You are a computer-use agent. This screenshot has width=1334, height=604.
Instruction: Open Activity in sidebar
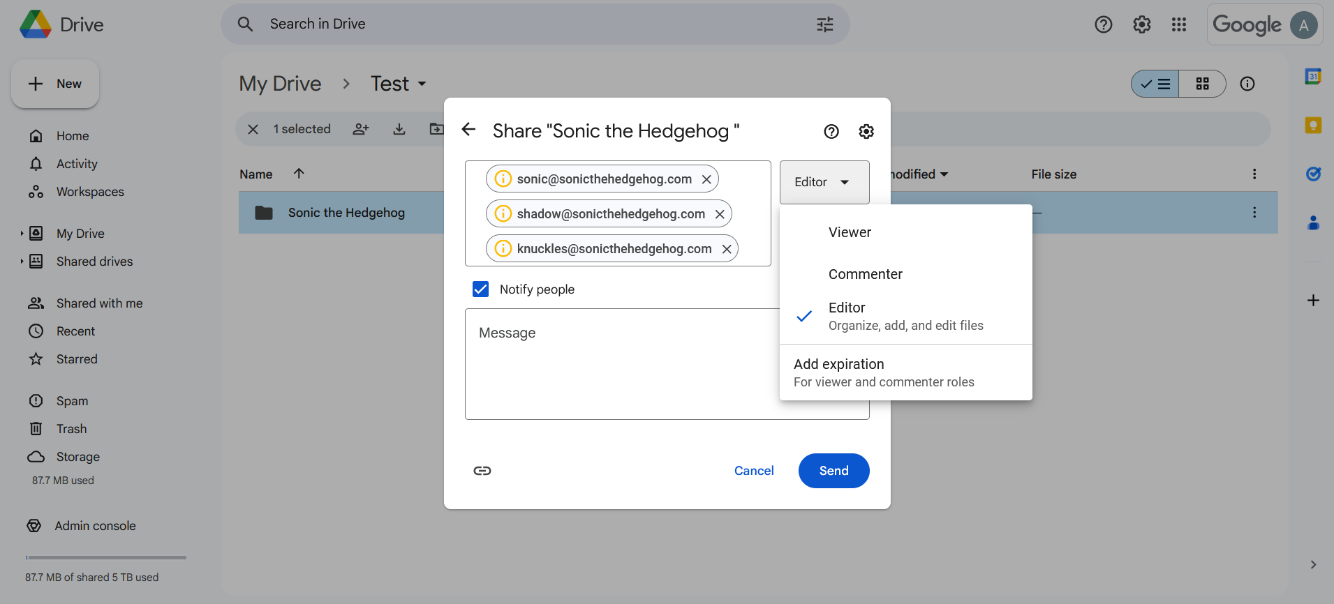(x=77, y=164)
